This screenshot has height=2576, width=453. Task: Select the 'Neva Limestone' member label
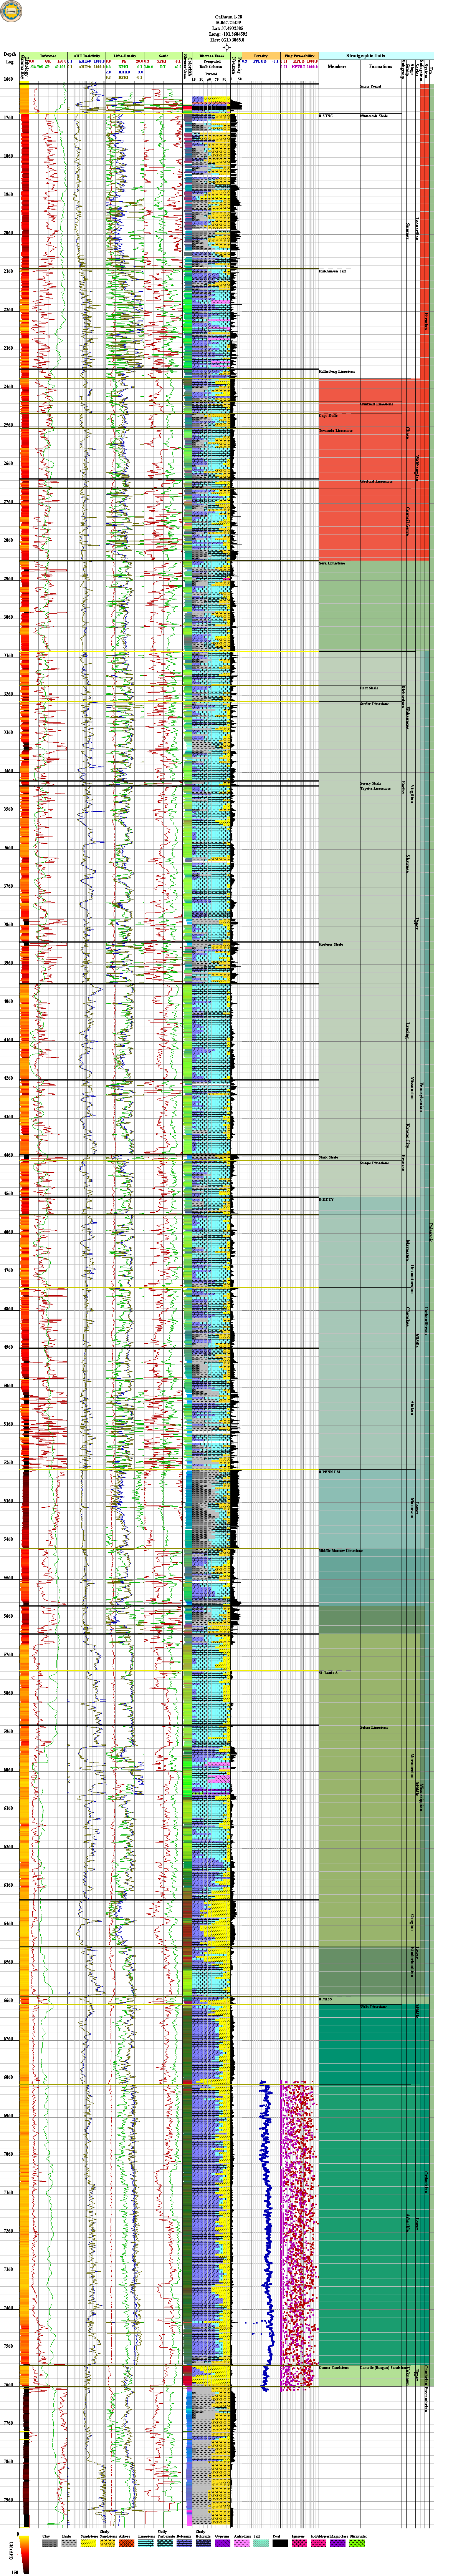click(332, 563)
